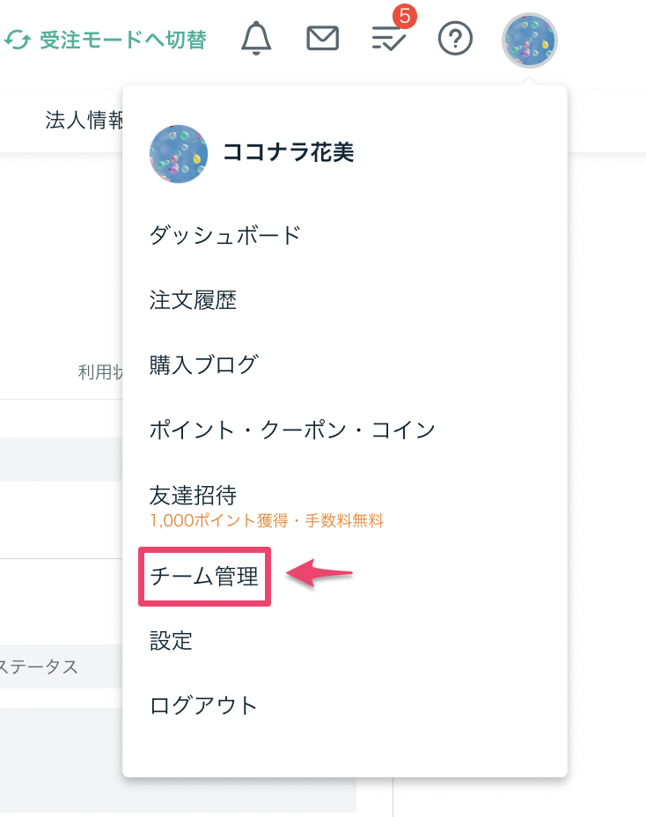Open the notifications bell icon

click(x=256, y=39)
